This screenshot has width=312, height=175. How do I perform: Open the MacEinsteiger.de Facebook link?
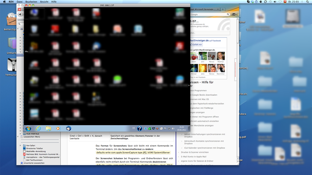tap(199, 40)
